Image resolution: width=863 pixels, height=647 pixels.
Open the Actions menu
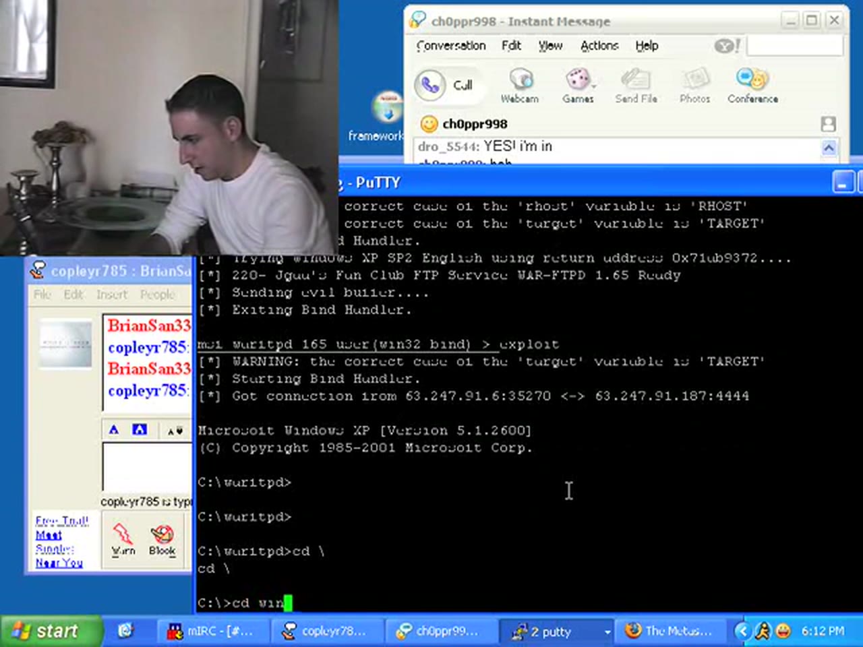(599, 46)
